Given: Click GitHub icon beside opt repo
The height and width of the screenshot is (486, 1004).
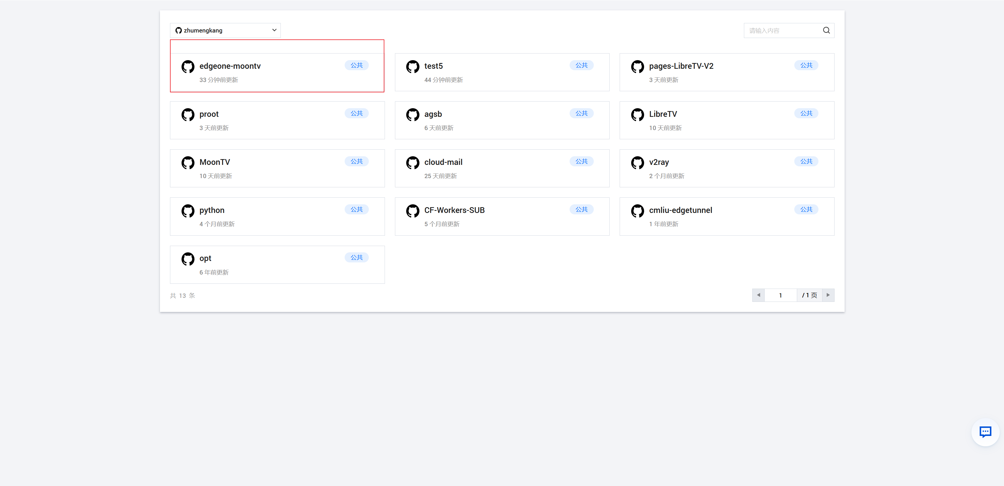Looking at the screenshot, I should click(x=188, y=259).
